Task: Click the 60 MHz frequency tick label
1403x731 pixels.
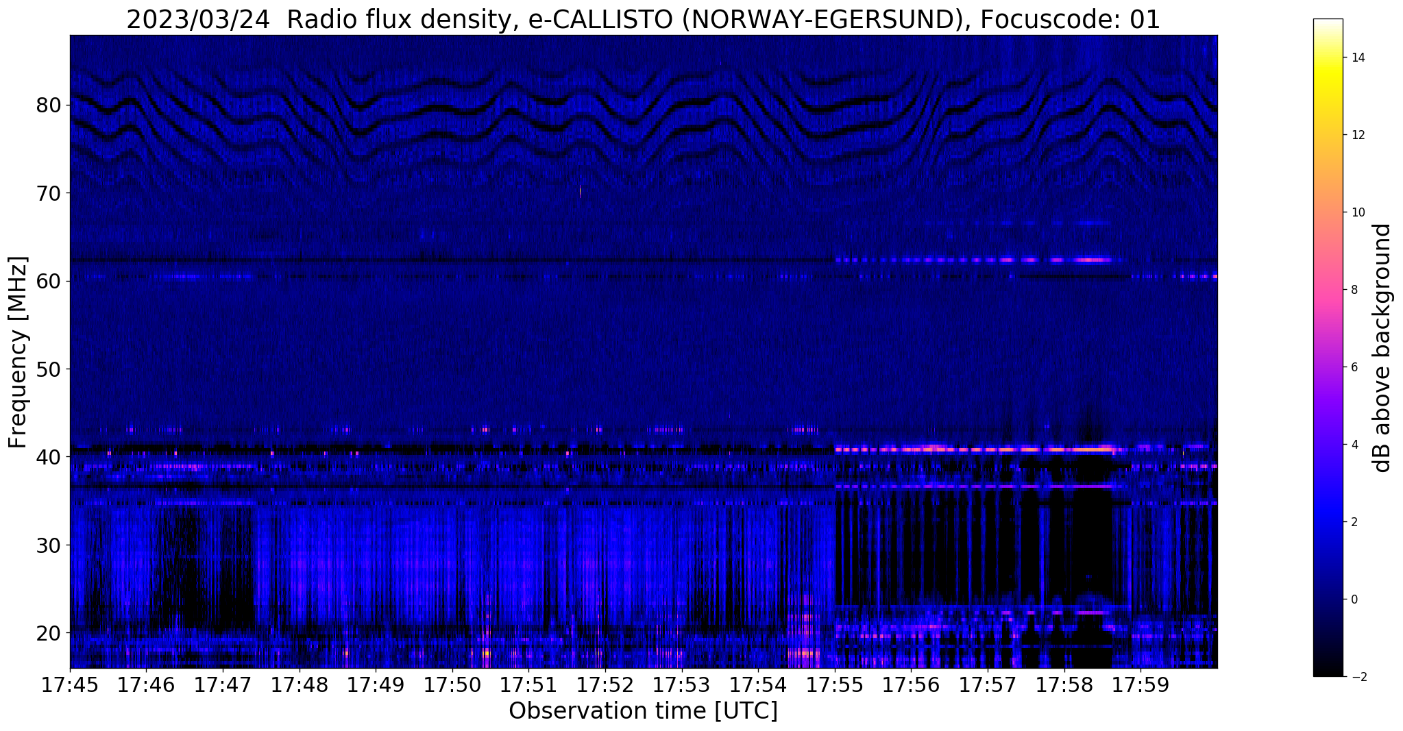Action: point(49,281)
